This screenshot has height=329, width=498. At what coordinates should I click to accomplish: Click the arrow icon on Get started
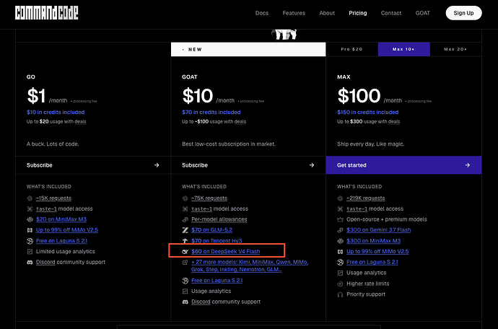click(468, 165)
